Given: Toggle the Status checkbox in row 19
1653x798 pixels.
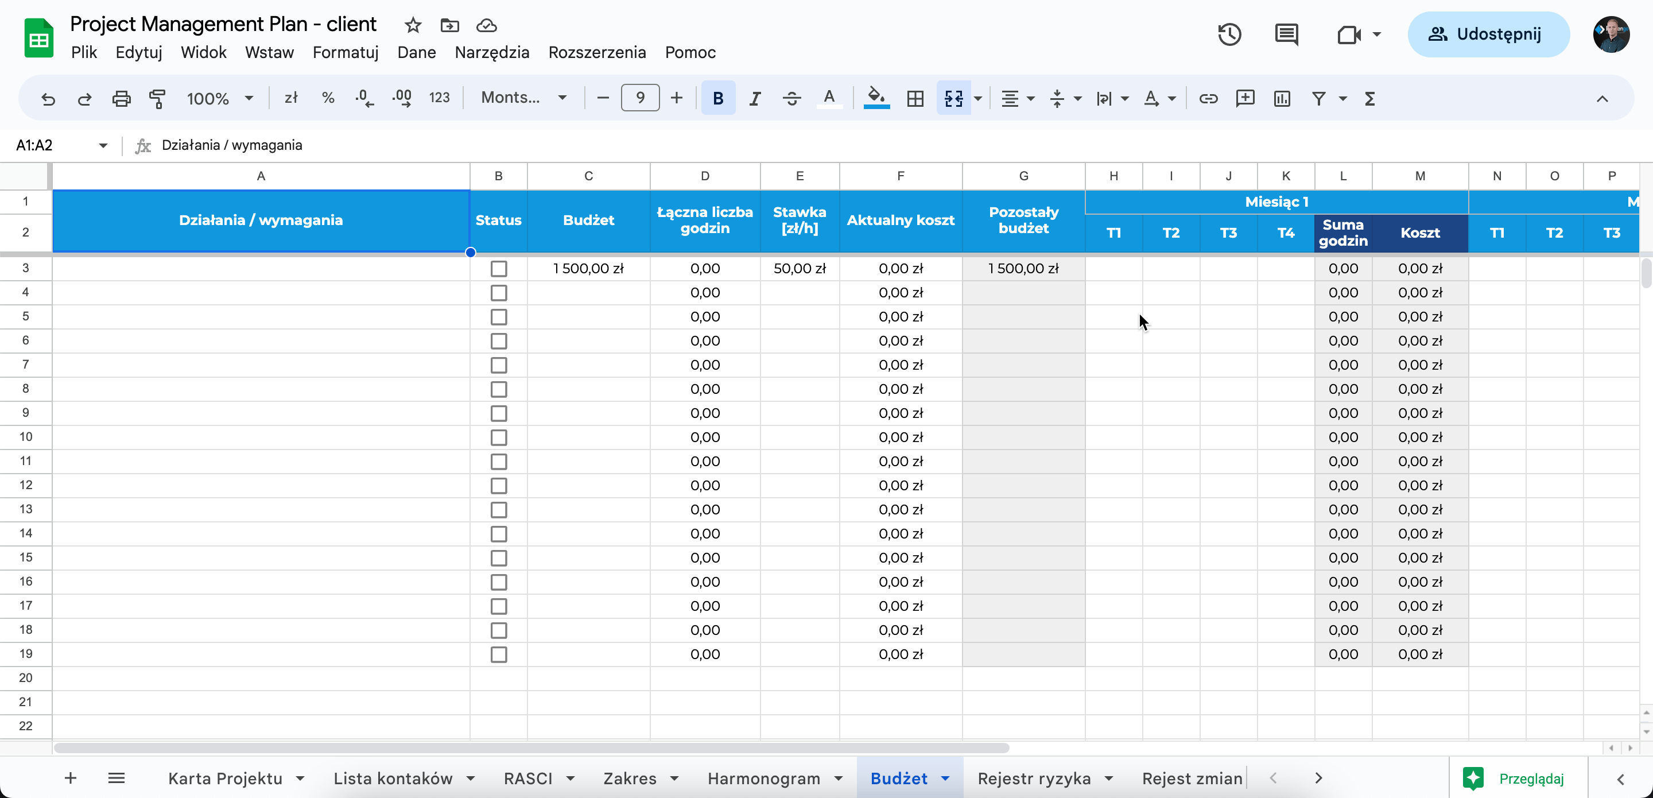Looking at the screenshot, I should point(499,654).
